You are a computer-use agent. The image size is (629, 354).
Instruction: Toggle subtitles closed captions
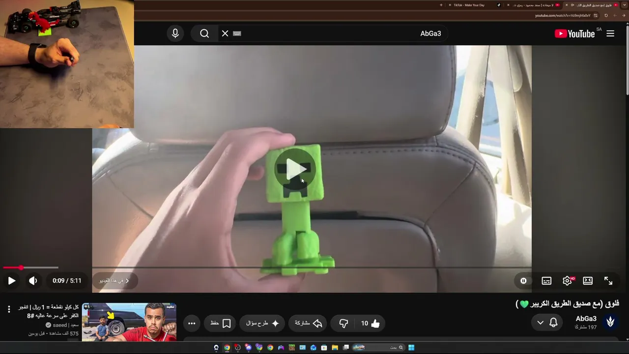546,281
